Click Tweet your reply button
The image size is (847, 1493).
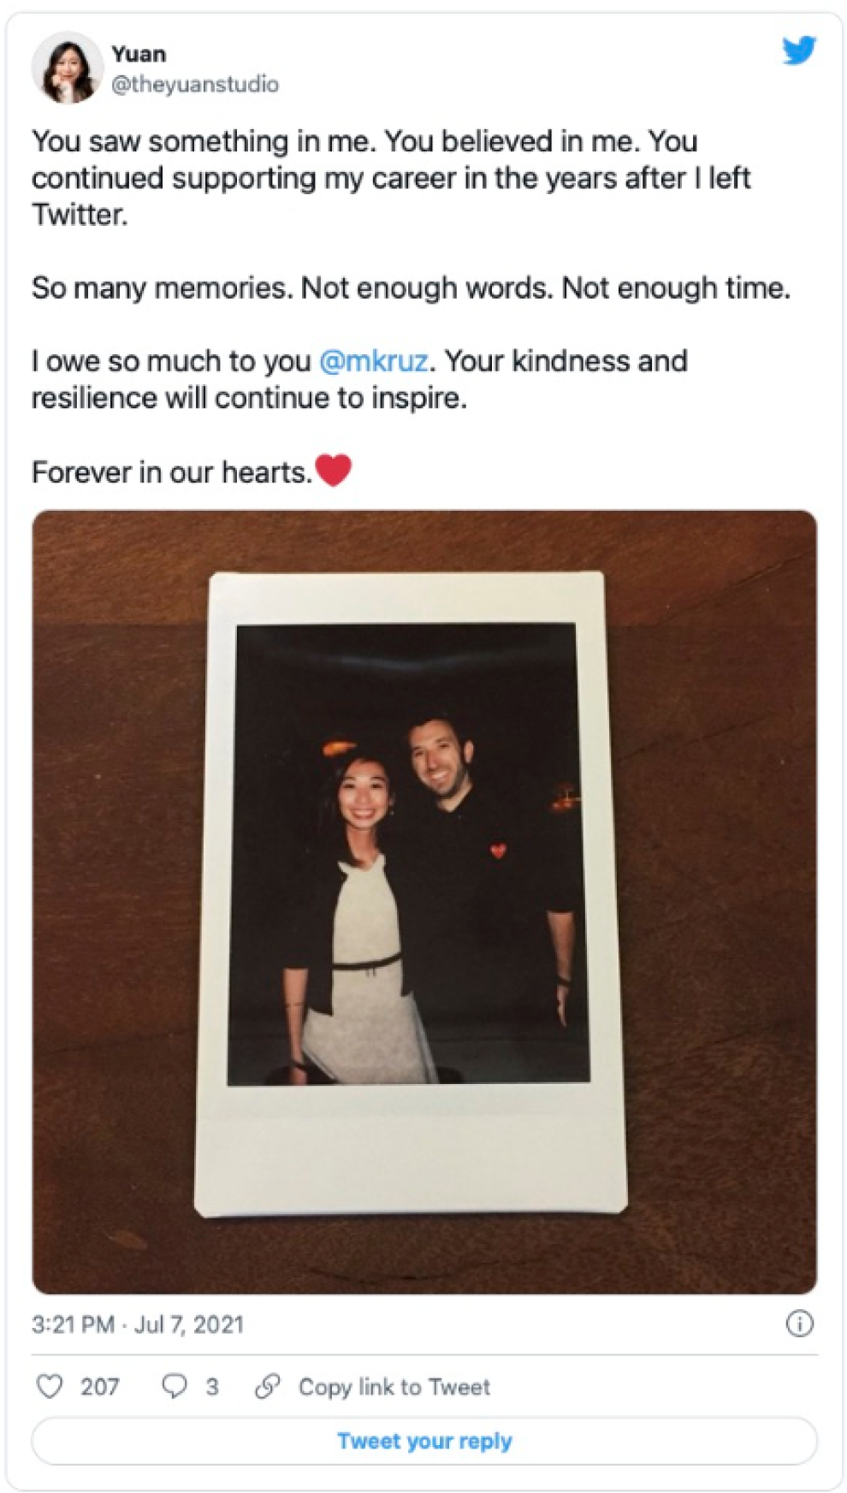pyautogui.click(x=424, y=1441)
